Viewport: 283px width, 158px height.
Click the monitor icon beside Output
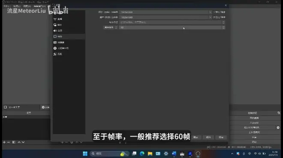pos(55,25)
